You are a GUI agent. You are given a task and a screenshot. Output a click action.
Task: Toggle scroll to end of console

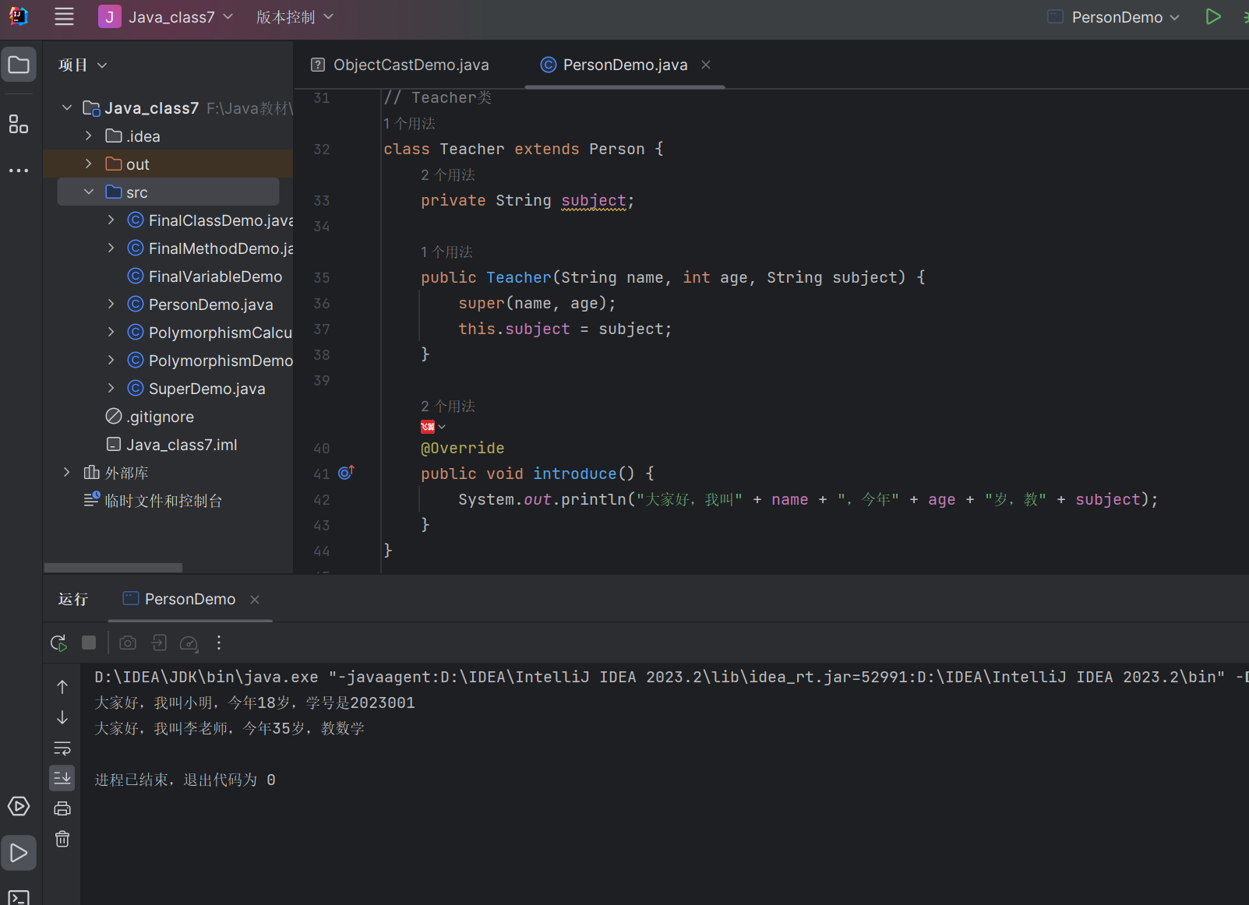pyautogui.click(x=62, y=777)
